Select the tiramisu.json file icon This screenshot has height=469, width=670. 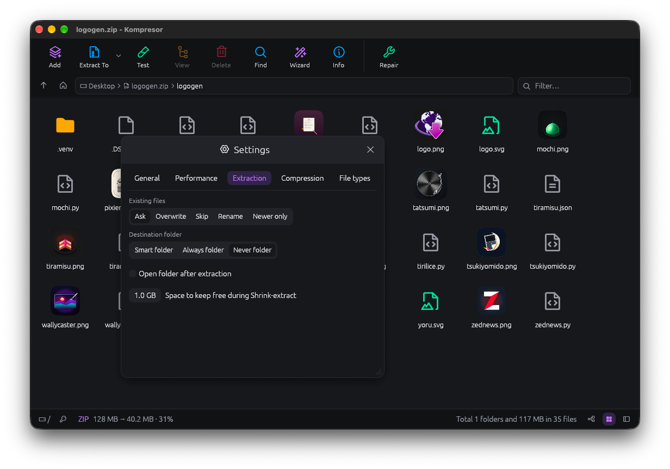point(553,184)
